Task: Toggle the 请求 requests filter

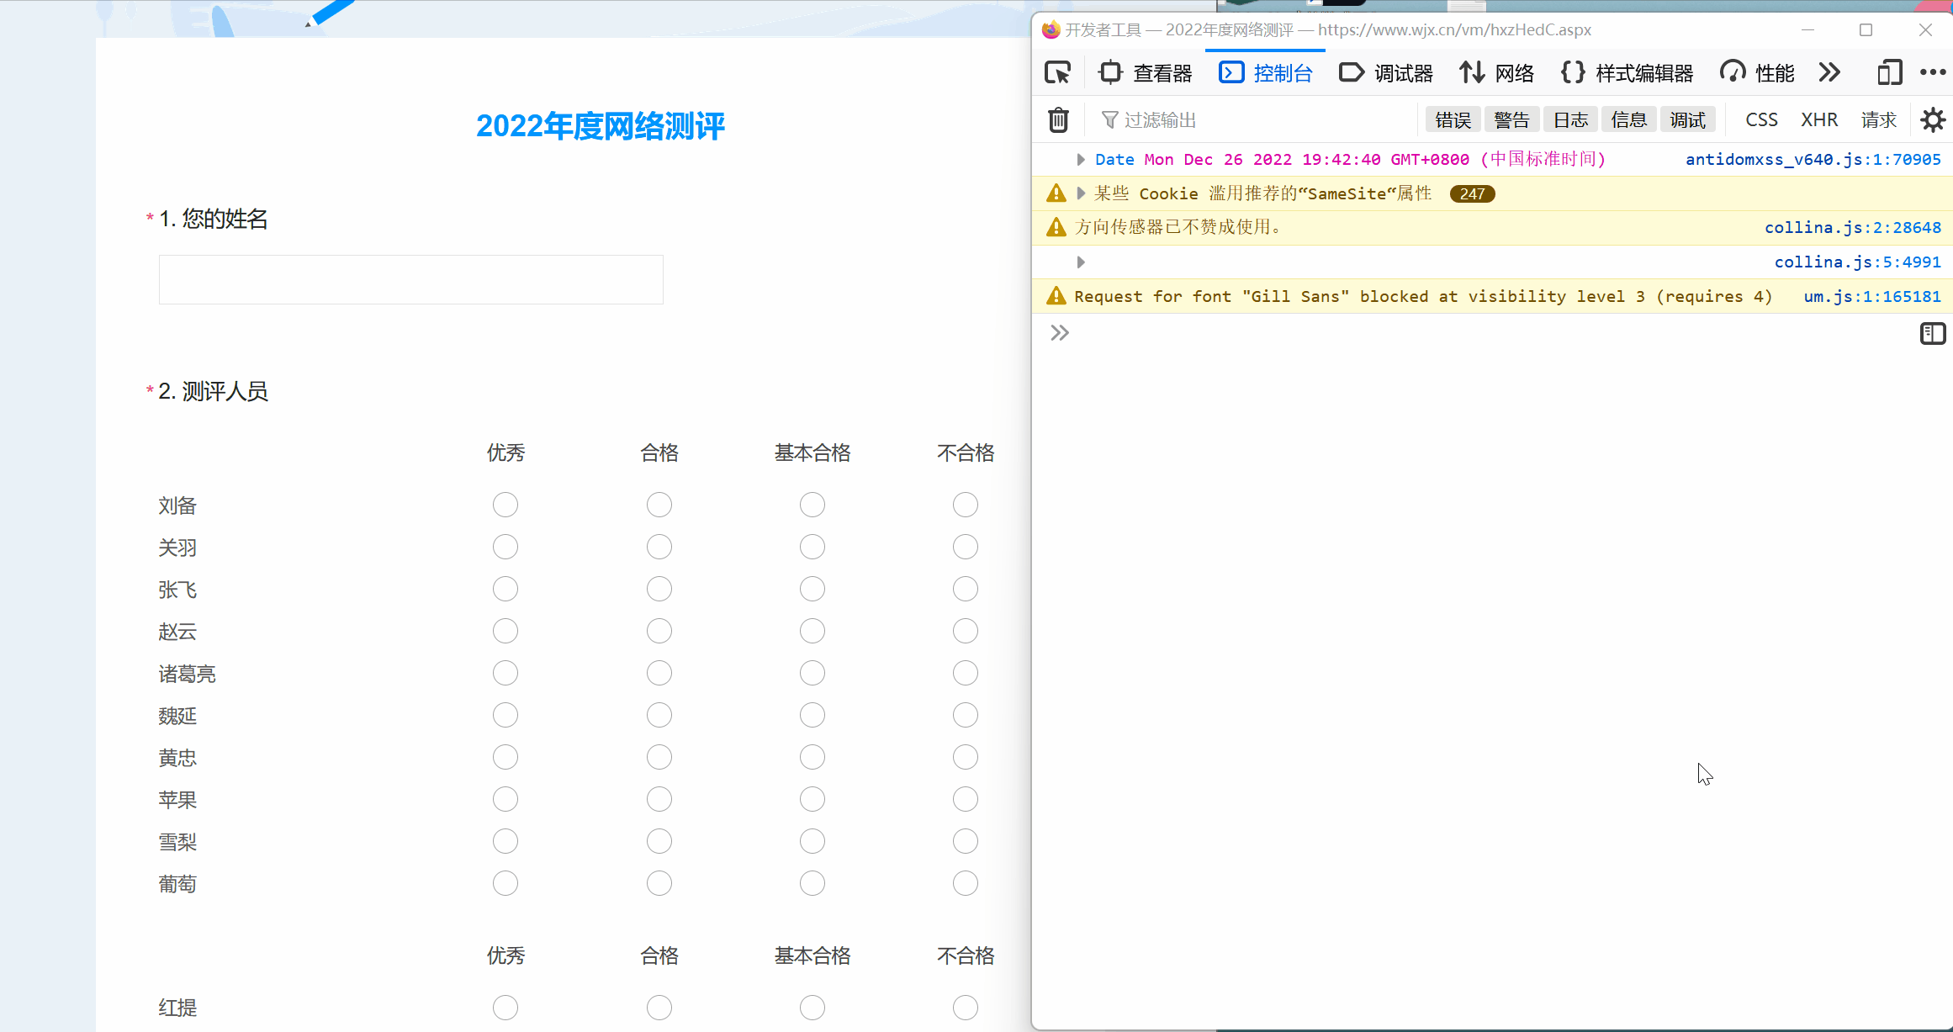Action: click(x=1878, y=120)
